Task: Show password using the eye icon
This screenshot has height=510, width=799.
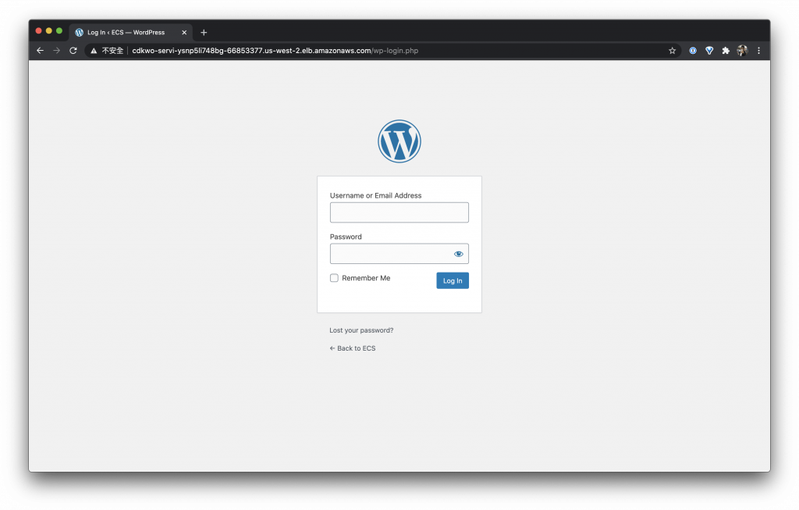Action: (459, 254)
